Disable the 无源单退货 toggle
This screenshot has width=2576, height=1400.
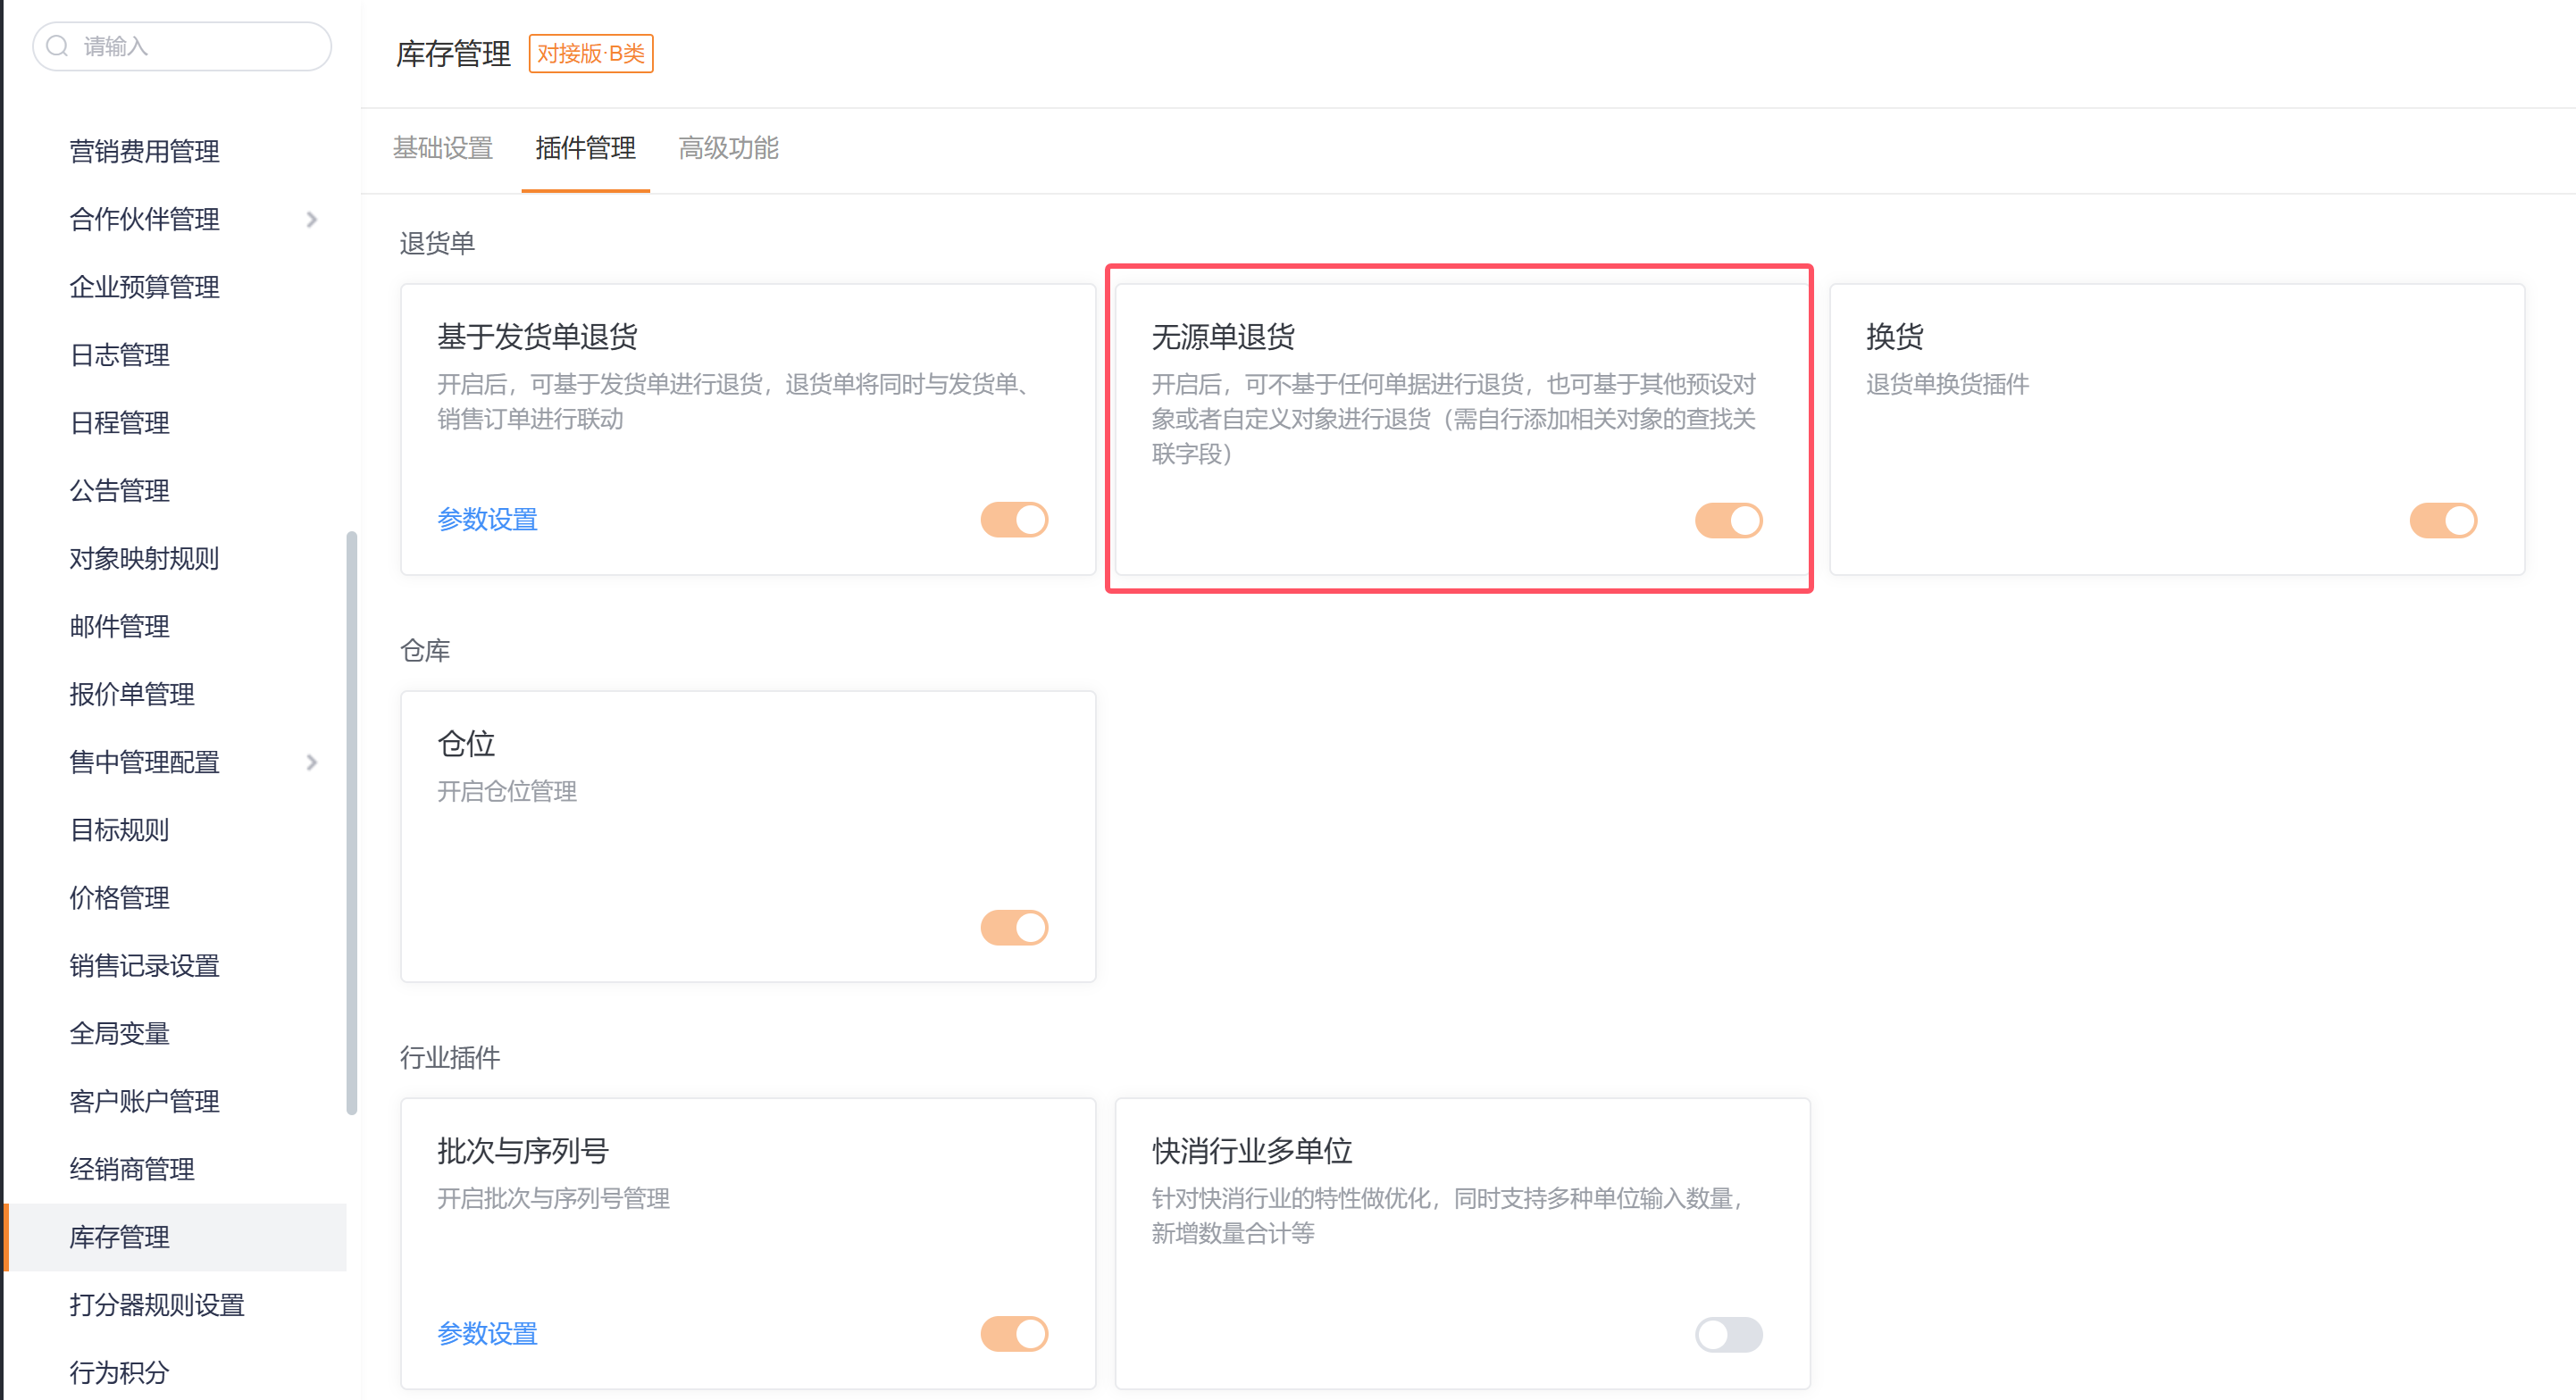coord(1728,520)
